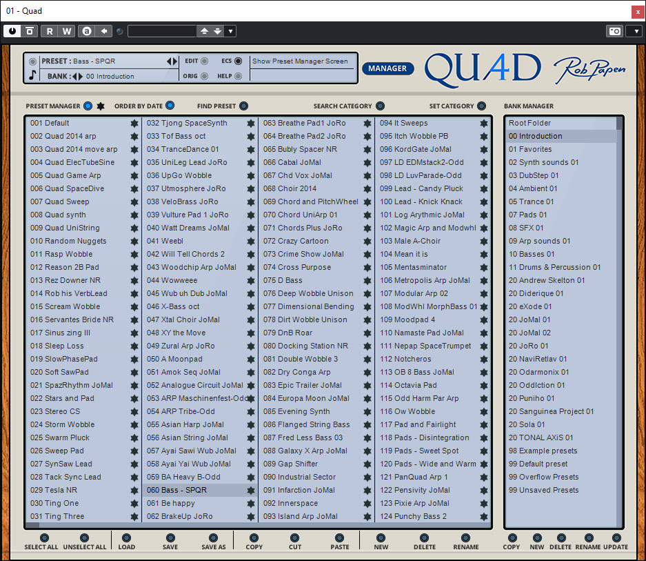The height and width of the screenshot is (561, 646).
Task: Click the host preset name field
Action: tap(162, 31)
